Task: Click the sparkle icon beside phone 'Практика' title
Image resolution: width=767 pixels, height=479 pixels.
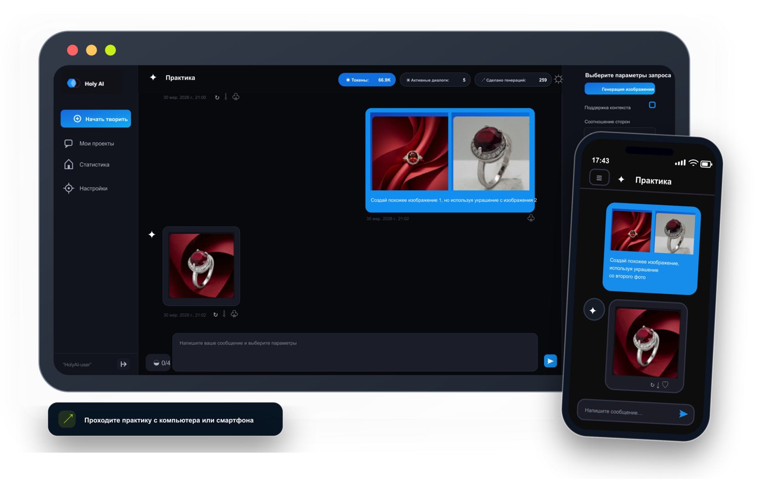Action: click(621, 179)
